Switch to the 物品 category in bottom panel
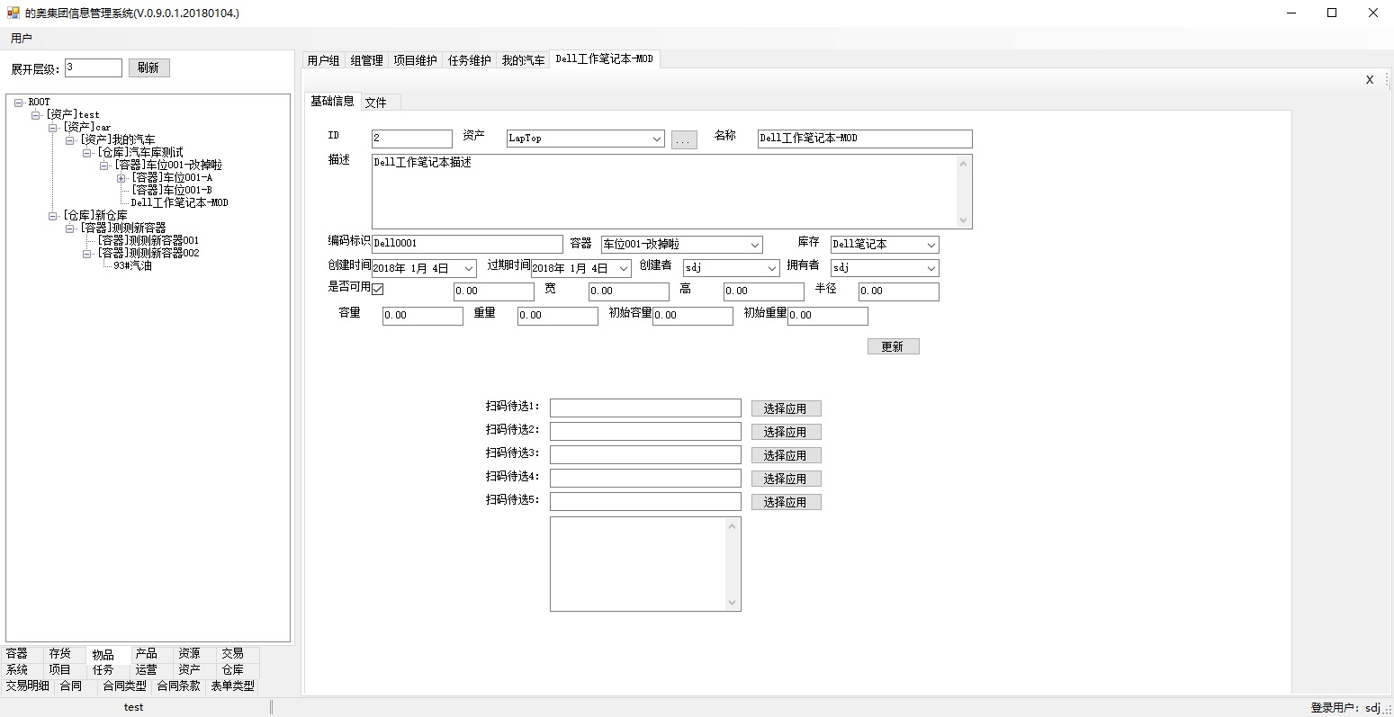 [x=103, y=654]
